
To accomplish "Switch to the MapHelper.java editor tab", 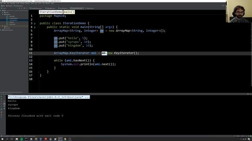I will 50,8.
